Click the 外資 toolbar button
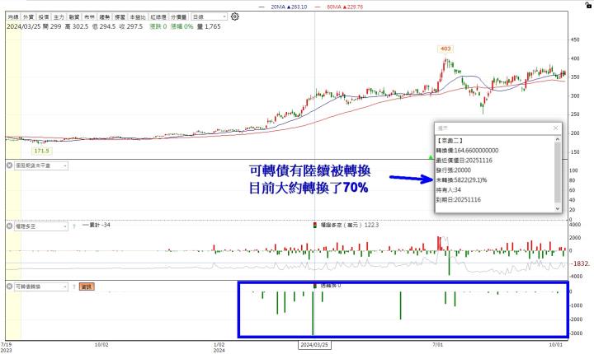 pos(28,17)
